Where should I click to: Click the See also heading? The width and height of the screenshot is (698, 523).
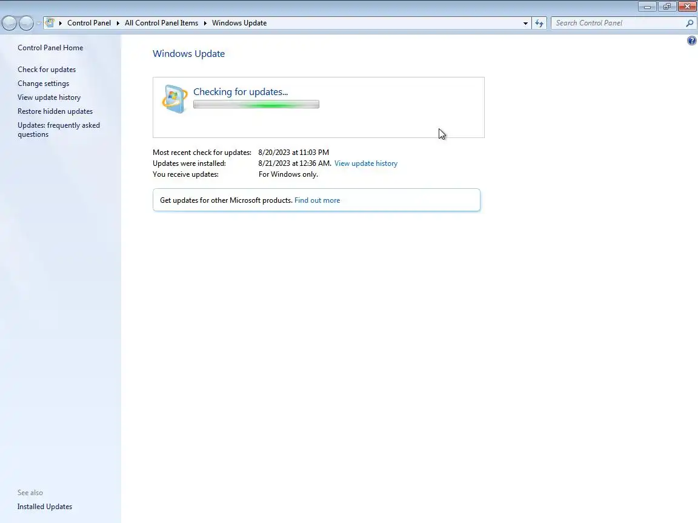pyautogui.click(x=30, y=493)
